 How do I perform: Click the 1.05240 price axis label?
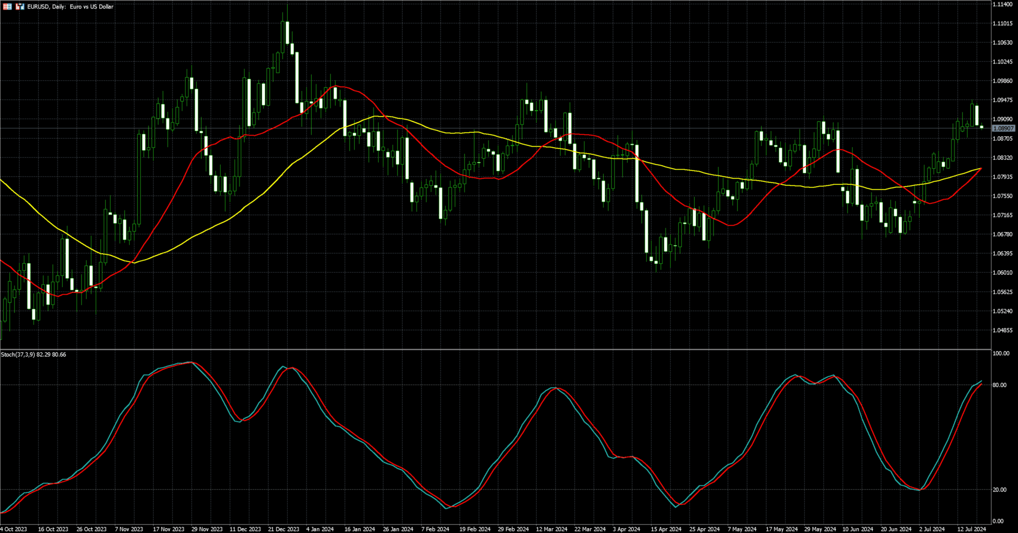pyautogui.click(x=1002, y=311)
